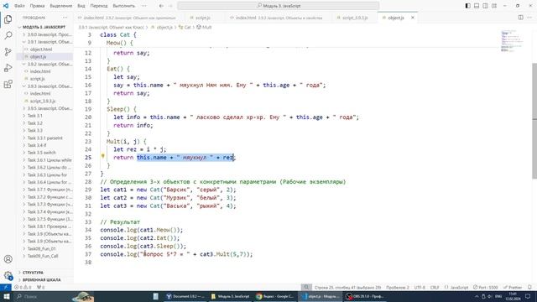Go forward with the navigation arrow
This screenshot has height=302, width=537.
[170, 6]
